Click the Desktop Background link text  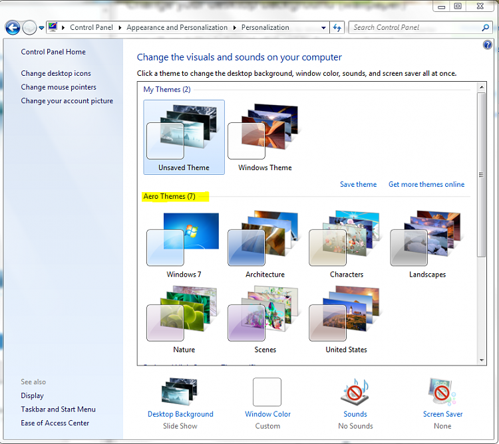click(180, 414)
